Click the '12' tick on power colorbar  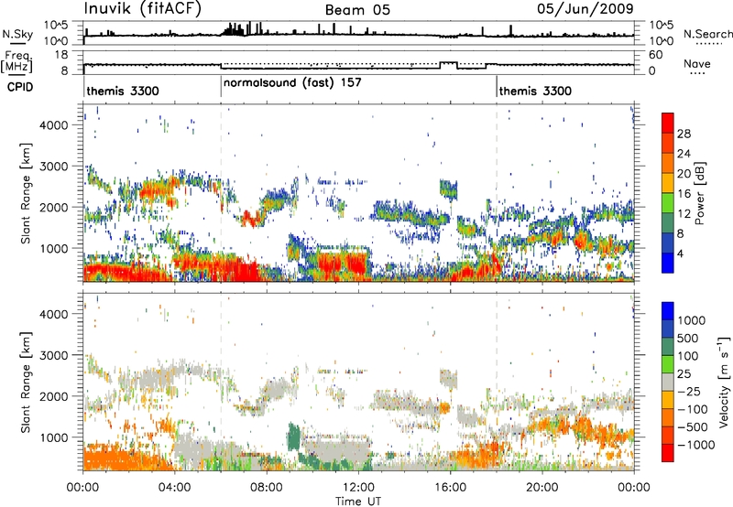684,214
